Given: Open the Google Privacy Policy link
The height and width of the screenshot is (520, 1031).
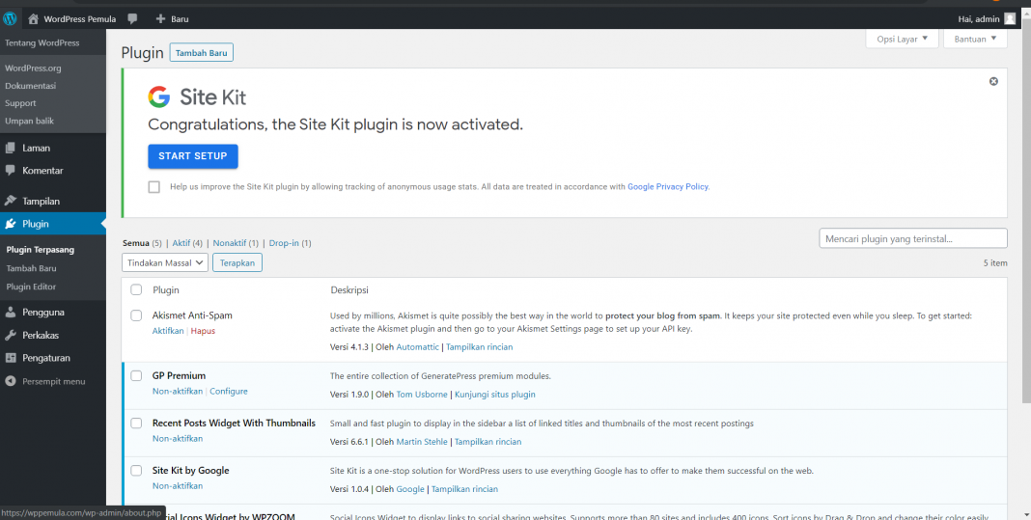Looking at the screenshot, I should [x=667, y=187].
